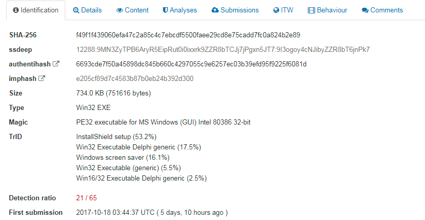Click the SHA-256 hash value
Image resolution: width=425 pixels, height=220 pixels.
coord(188,35)
